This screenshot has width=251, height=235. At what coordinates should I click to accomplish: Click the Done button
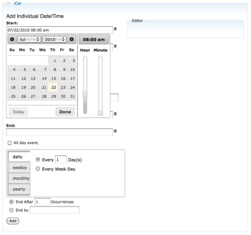coord(65,112)
